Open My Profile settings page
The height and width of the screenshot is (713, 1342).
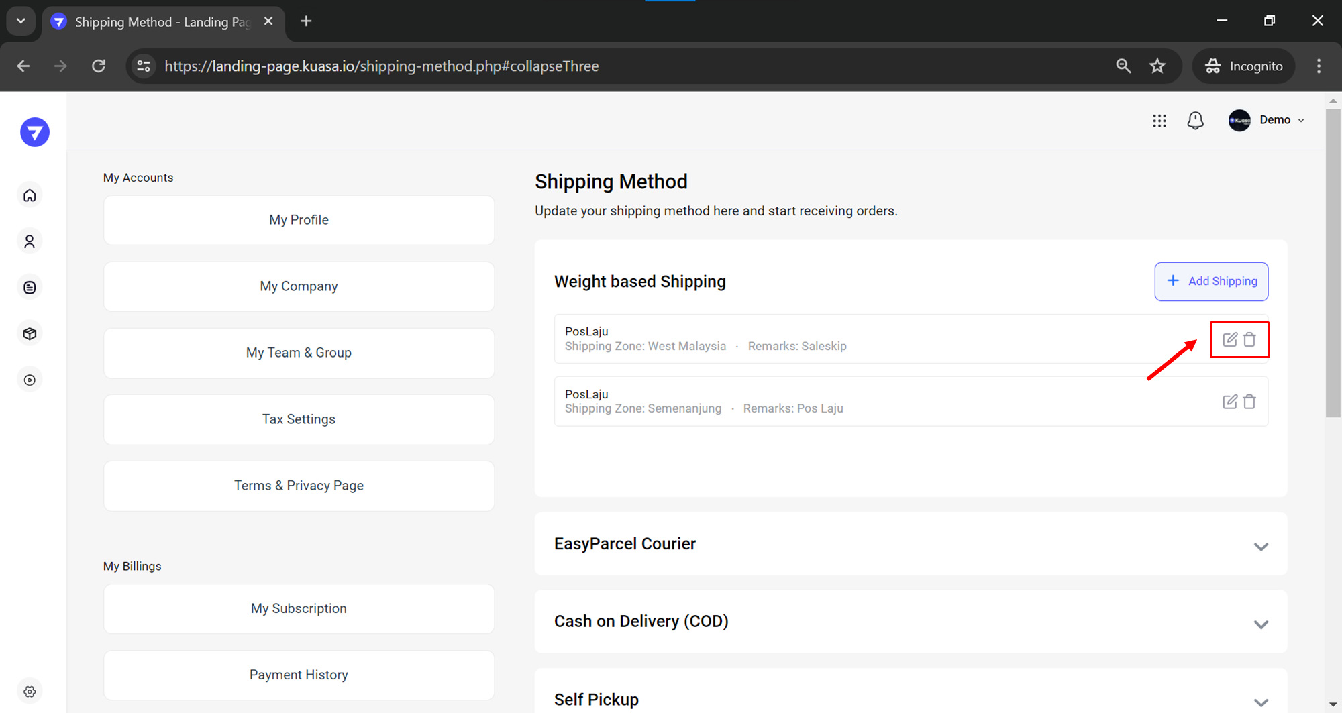299,220
